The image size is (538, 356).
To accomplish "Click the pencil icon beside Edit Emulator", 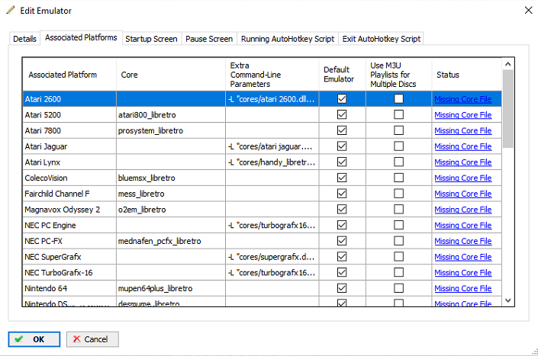I will pos(11,10).
